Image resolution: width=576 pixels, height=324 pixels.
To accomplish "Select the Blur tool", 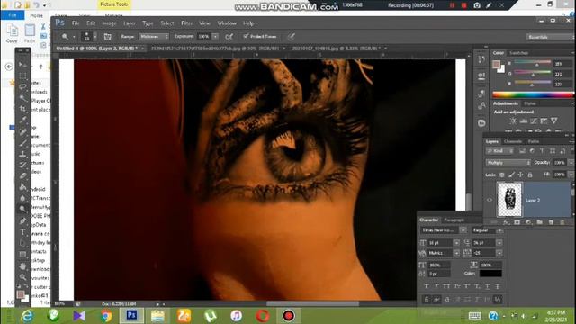I will coord(22,198).
